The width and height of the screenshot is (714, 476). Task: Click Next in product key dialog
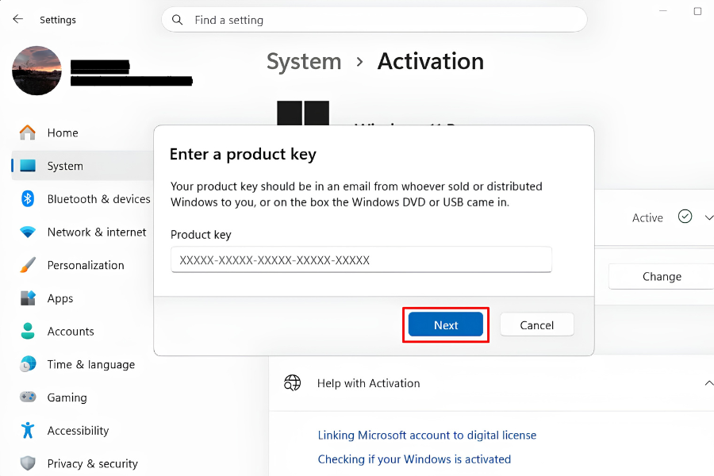click(445, 324)
